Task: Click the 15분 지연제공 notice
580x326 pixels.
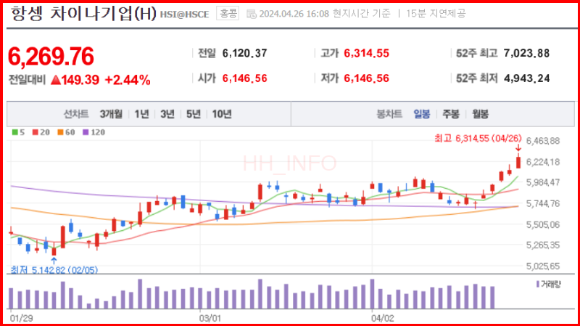Action: coord(436,14)
